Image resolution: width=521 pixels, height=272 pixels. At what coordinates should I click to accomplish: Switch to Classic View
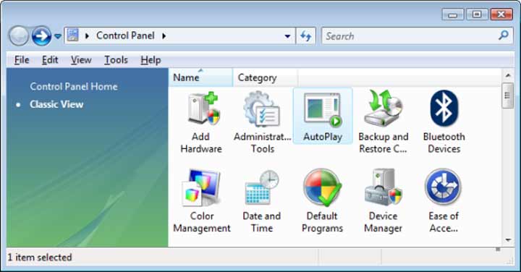[56, 104]
